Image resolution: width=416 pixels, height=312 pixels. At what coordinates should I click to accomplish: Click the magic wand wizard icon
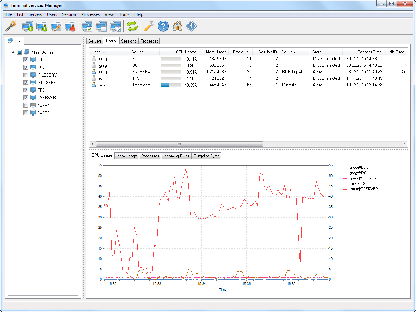[x=11, y=26]
